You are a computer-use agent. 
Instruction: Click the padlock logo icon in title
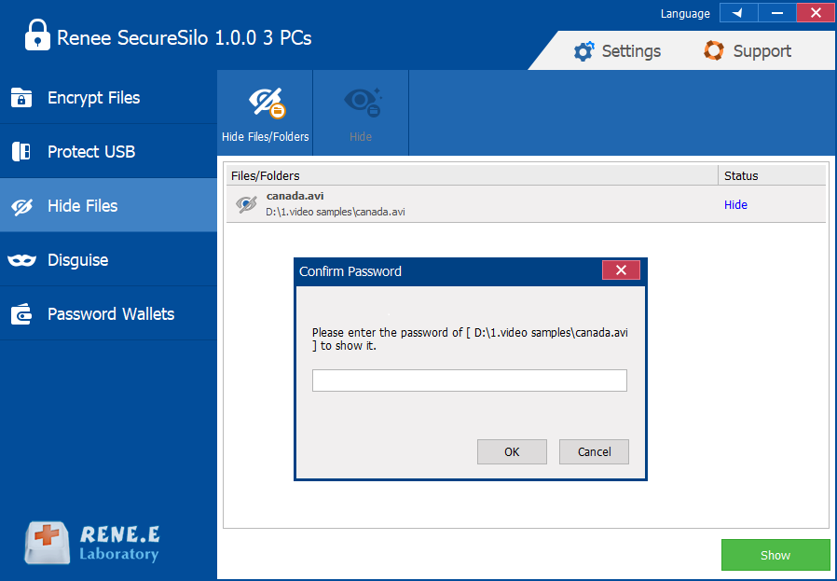(x=37, y=35)
